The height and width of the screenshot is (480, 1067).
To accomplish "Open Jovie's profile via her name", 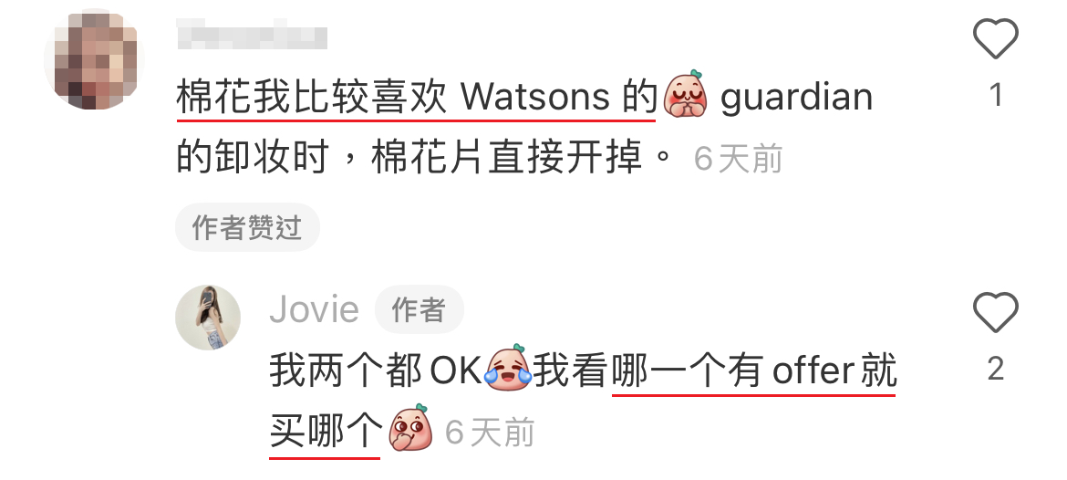I will 315,309.
